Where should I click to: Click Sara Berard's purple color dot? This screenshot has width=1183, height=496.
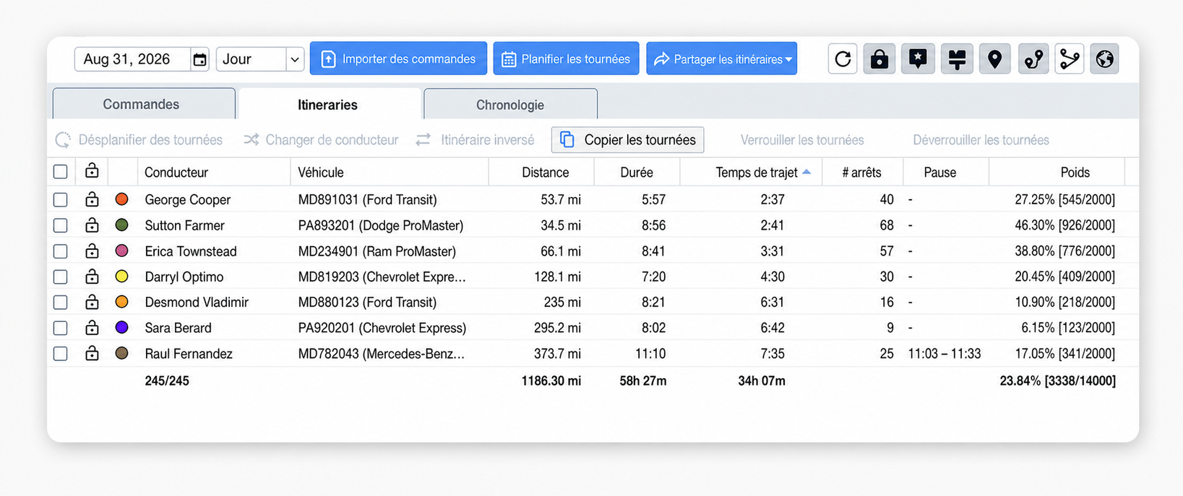[121, 328]
